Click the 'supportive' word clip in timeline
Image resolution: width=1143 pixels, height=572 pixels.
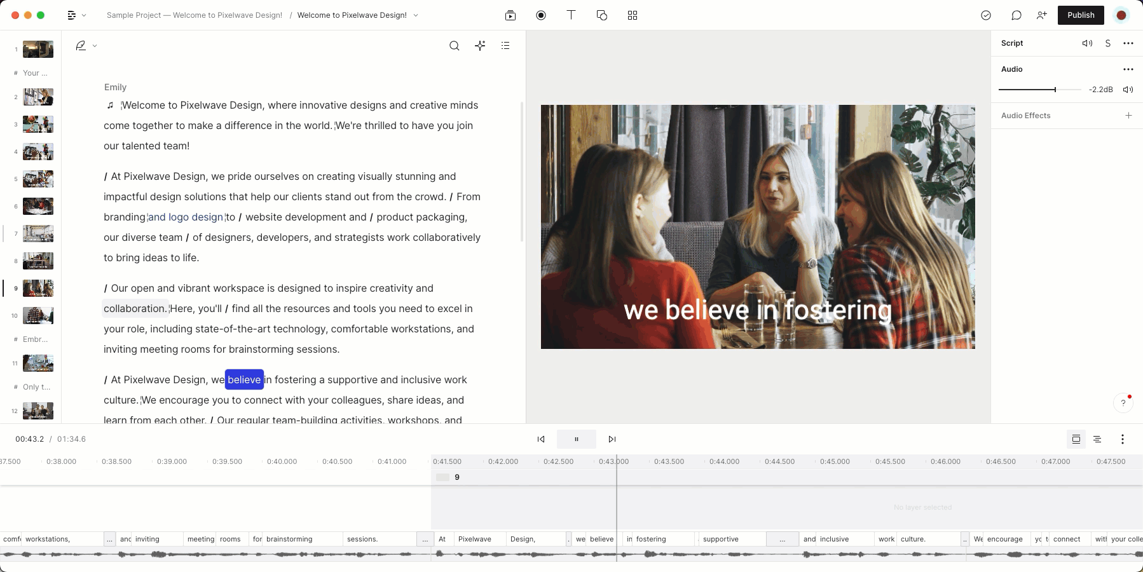pos(733,539)
